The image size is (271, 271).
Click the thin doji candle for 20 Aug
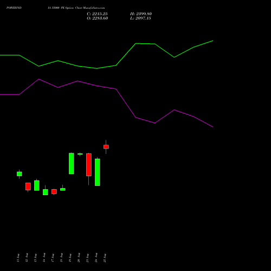[80, 154]
